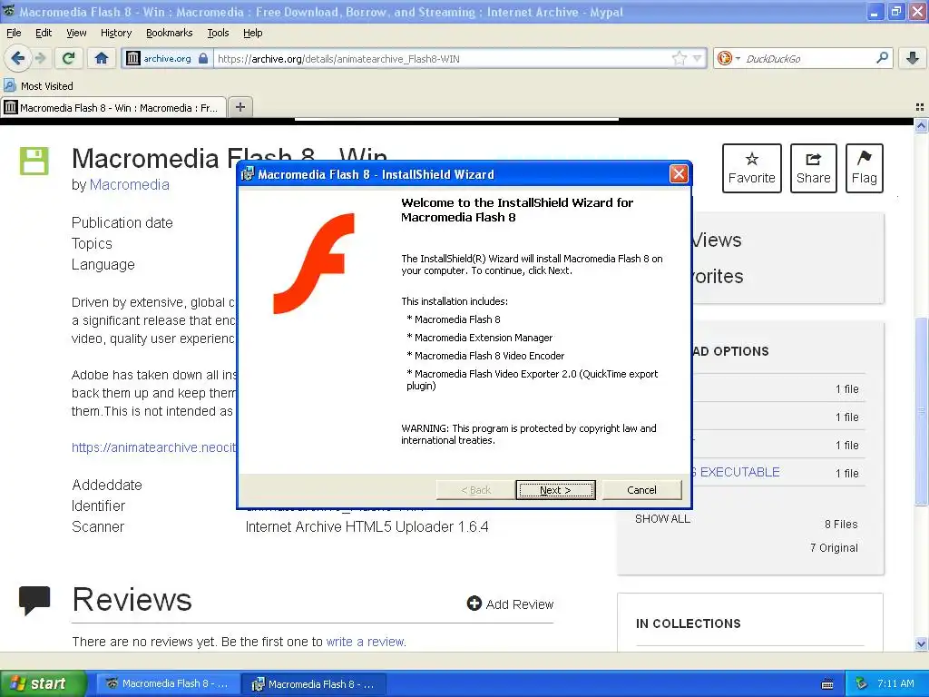
Task: Click the vertical scrollbar thumb
Action: (921, 411)
